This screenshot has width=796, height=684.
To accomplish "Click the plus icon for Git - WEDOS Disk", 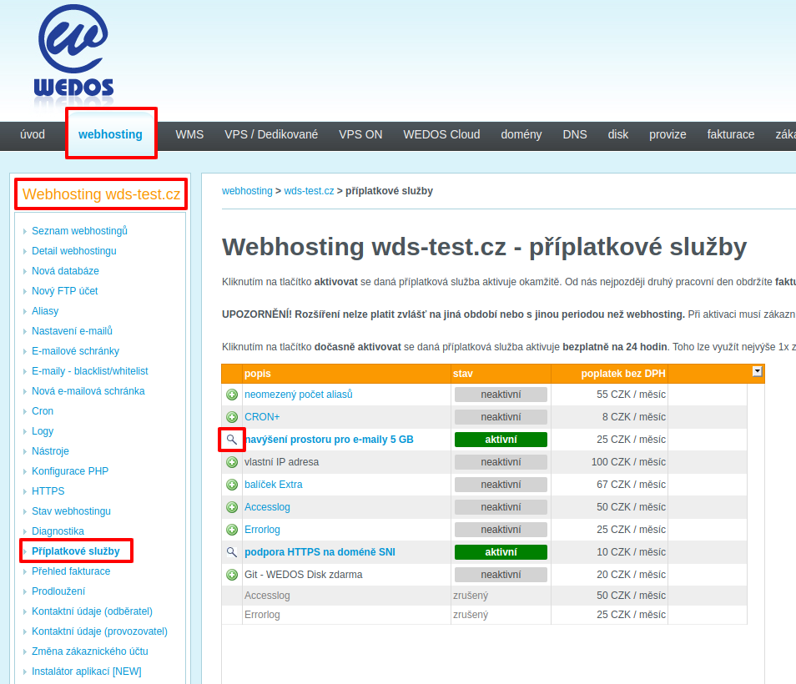I will [232, 575].
